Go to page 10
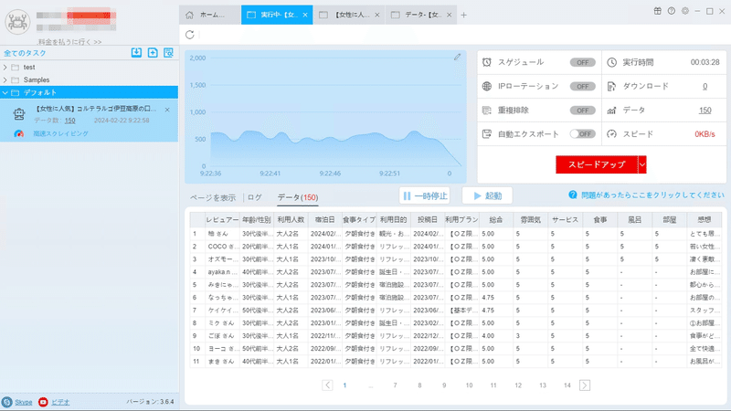731x411 pixels. [x=469, y=385]
